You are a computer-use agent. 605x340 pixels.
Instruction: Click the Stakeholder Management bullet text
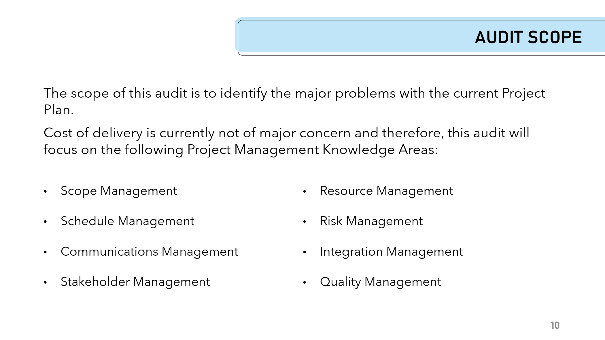pyautogui.click(x=135, y=282)
